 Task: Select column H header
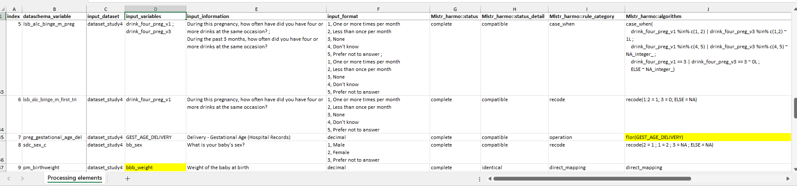coord(515,9)
